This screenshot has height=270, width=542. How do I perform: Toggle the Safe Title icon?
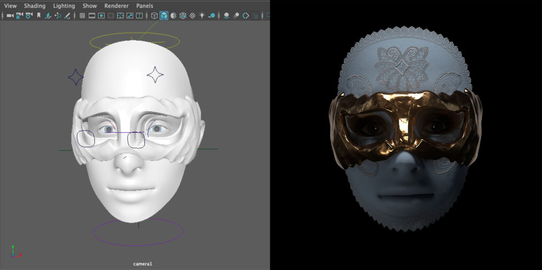point(139,15)
